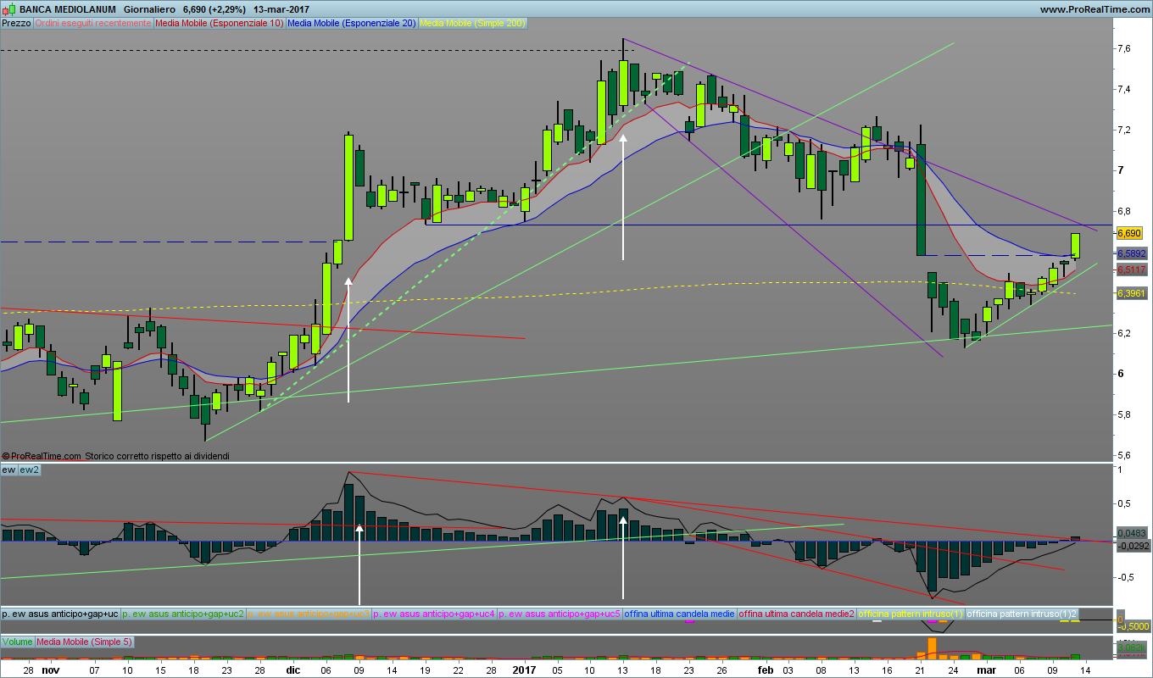Click the -0,0292 oscillator value tag

(1133, 546)
